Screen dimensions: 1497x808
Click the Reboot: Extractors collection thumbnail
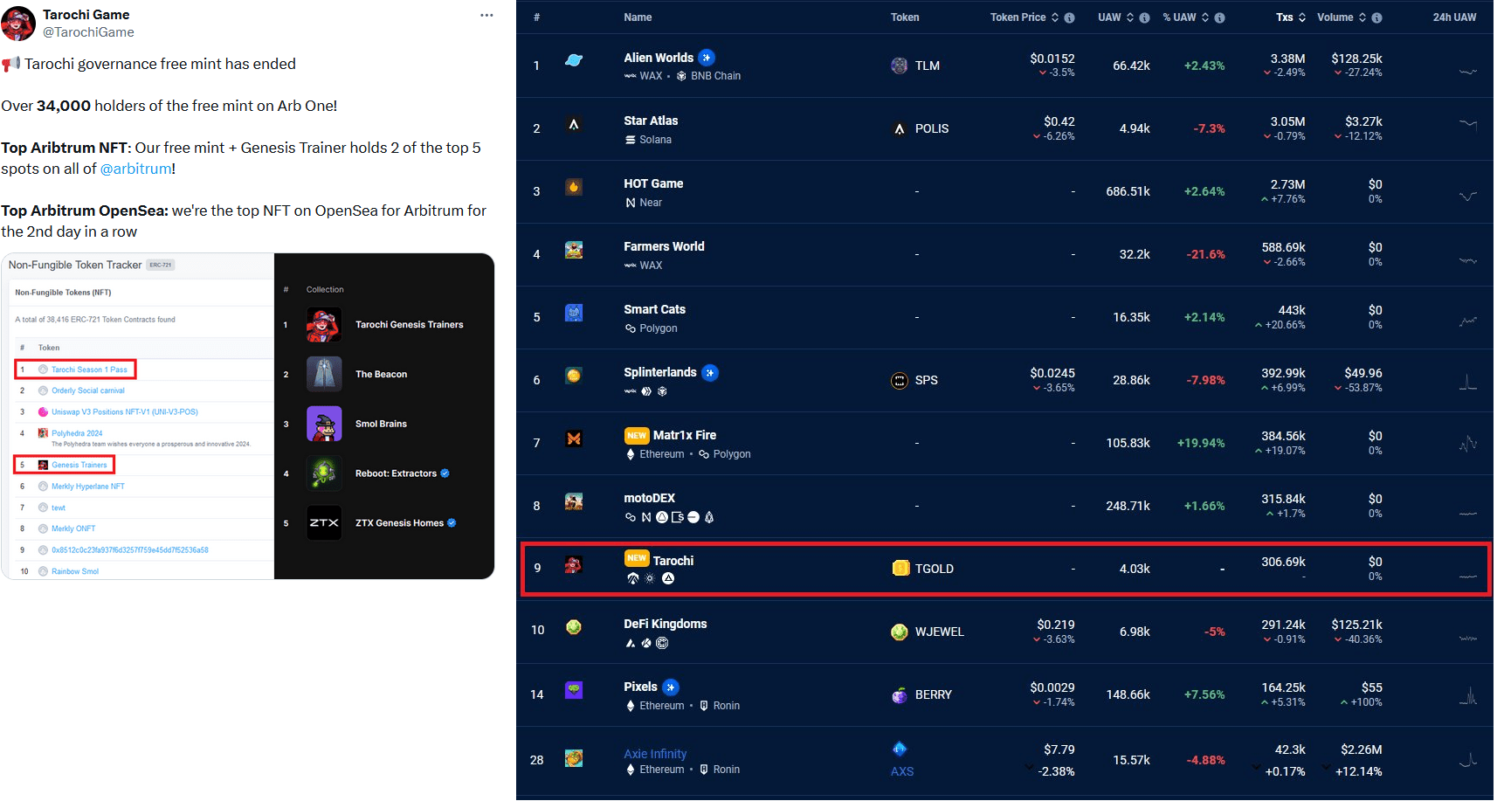(x=324, y=473)
